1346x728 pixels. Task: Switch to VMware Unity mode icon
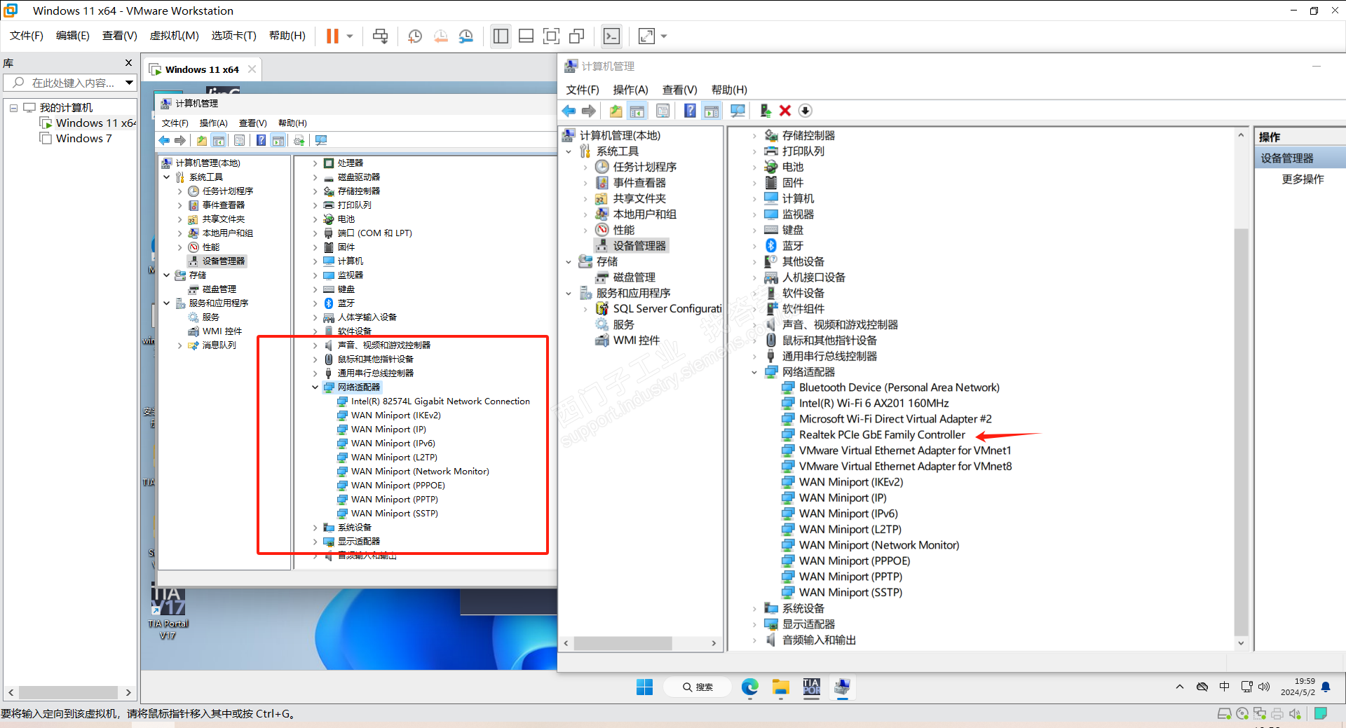point(577,36)
